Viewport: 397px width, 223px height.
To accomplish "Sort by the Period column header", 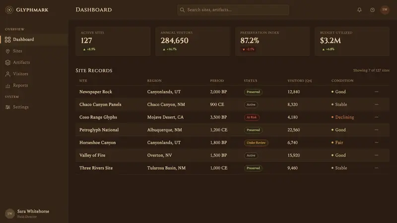I will pyautogui.click(x=217, y=81).
